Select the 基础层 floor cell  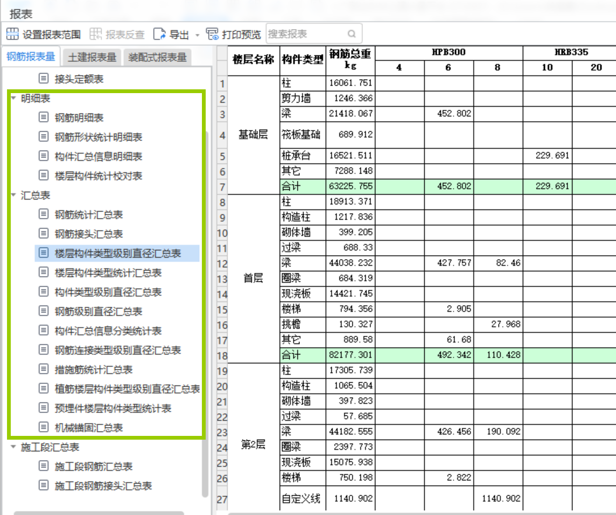pyautogui.click(x=254, y=135)
